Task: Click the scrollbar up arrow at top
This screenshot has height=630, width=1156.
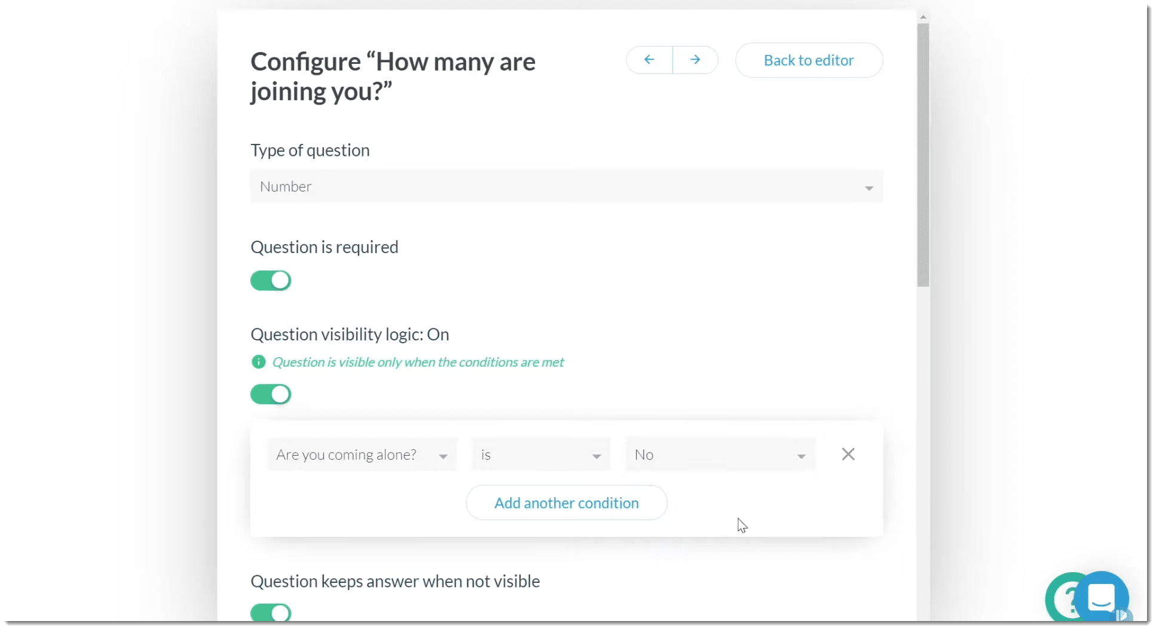Action: (923, 17)
